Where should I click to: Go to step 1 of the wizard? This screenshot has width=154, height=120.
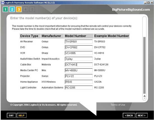click(5, 9)
